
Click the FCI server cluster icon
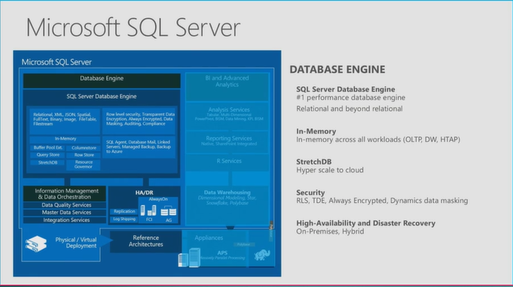tap(148, 210)
